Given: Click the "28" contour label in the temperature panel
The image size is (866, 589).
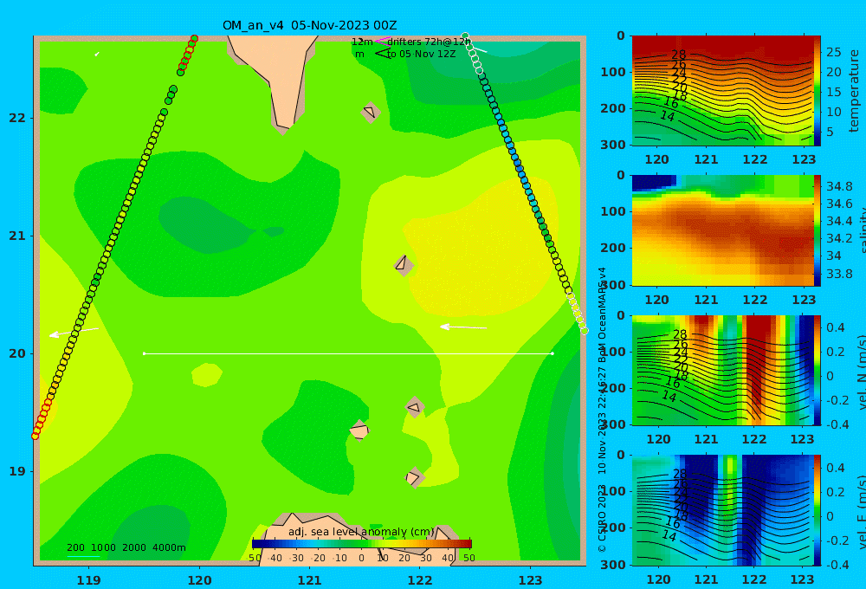Looking at the screenshot, I should point(679,55).
